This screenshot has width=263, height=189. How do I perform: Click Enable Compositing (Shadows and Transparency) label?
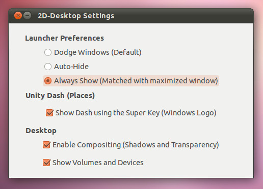(136, 145)
